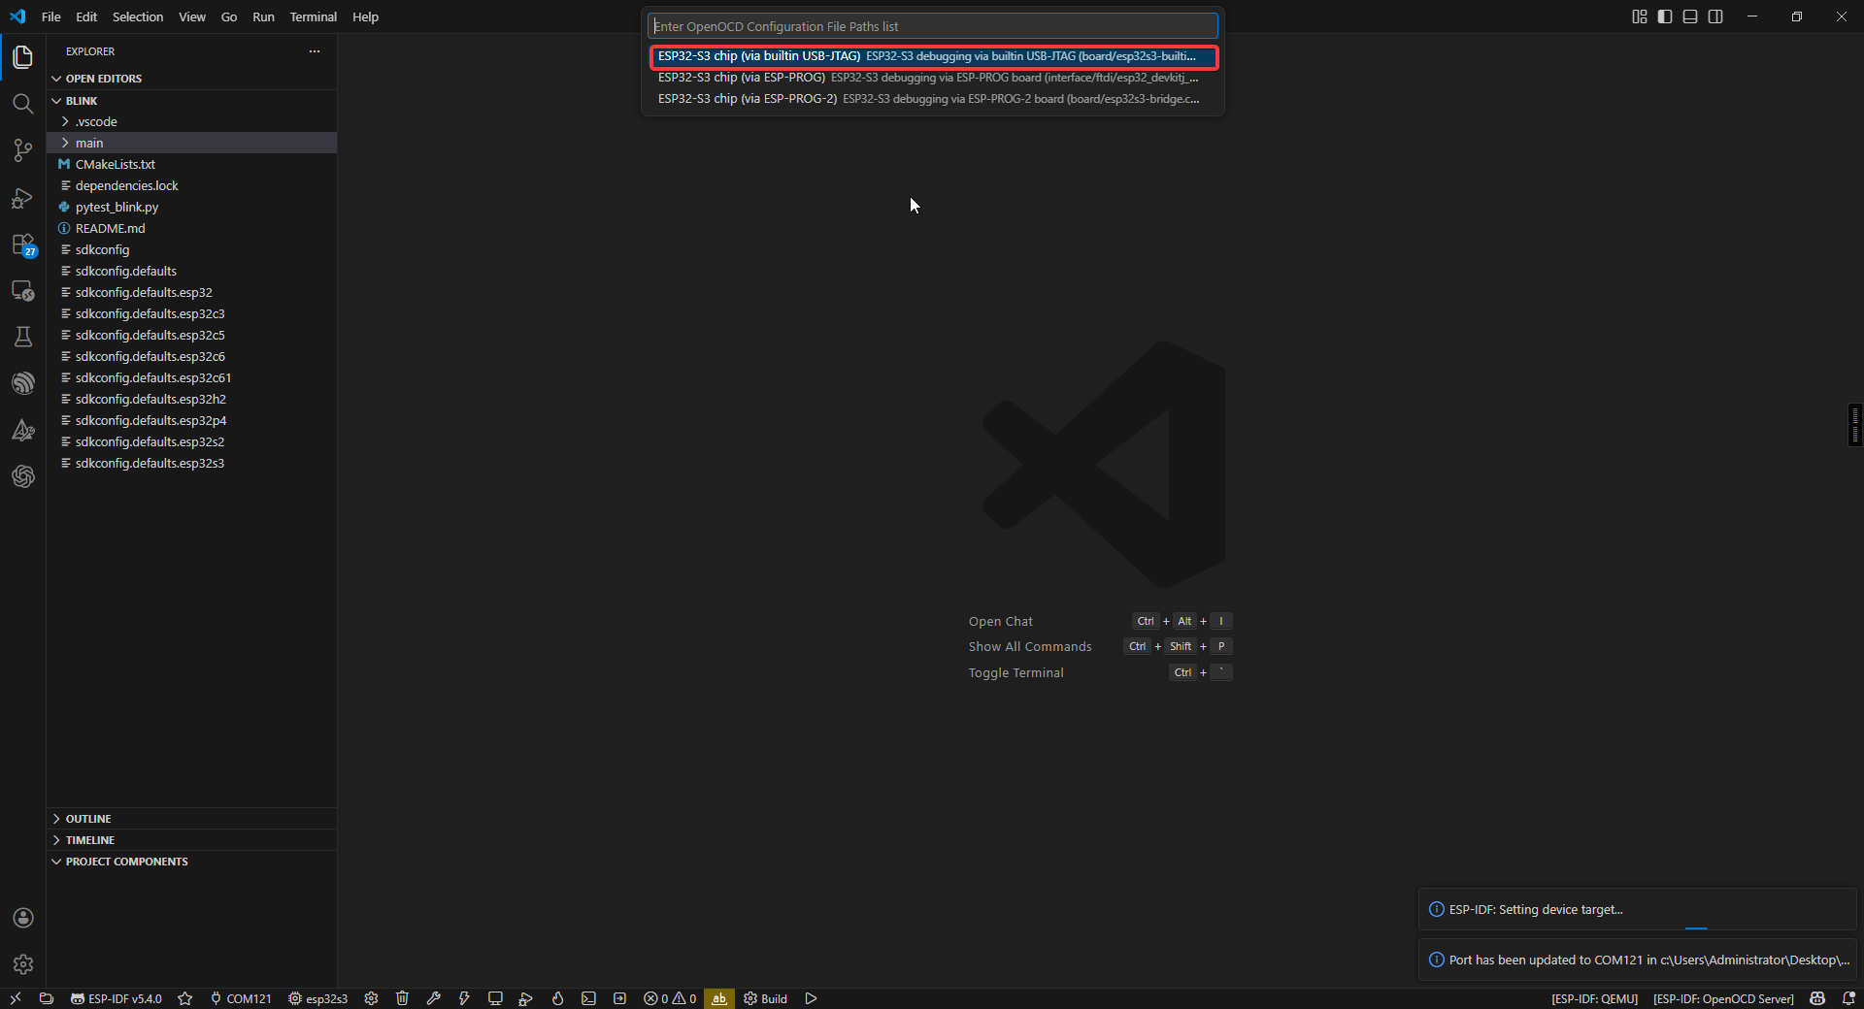Image resolution: width=1864 pixels, height=1009 pixels.
Task: Select ESP32-S3 chip via builtin USB-JTAG
Action: pyautogui.click(x=932, y=56)
